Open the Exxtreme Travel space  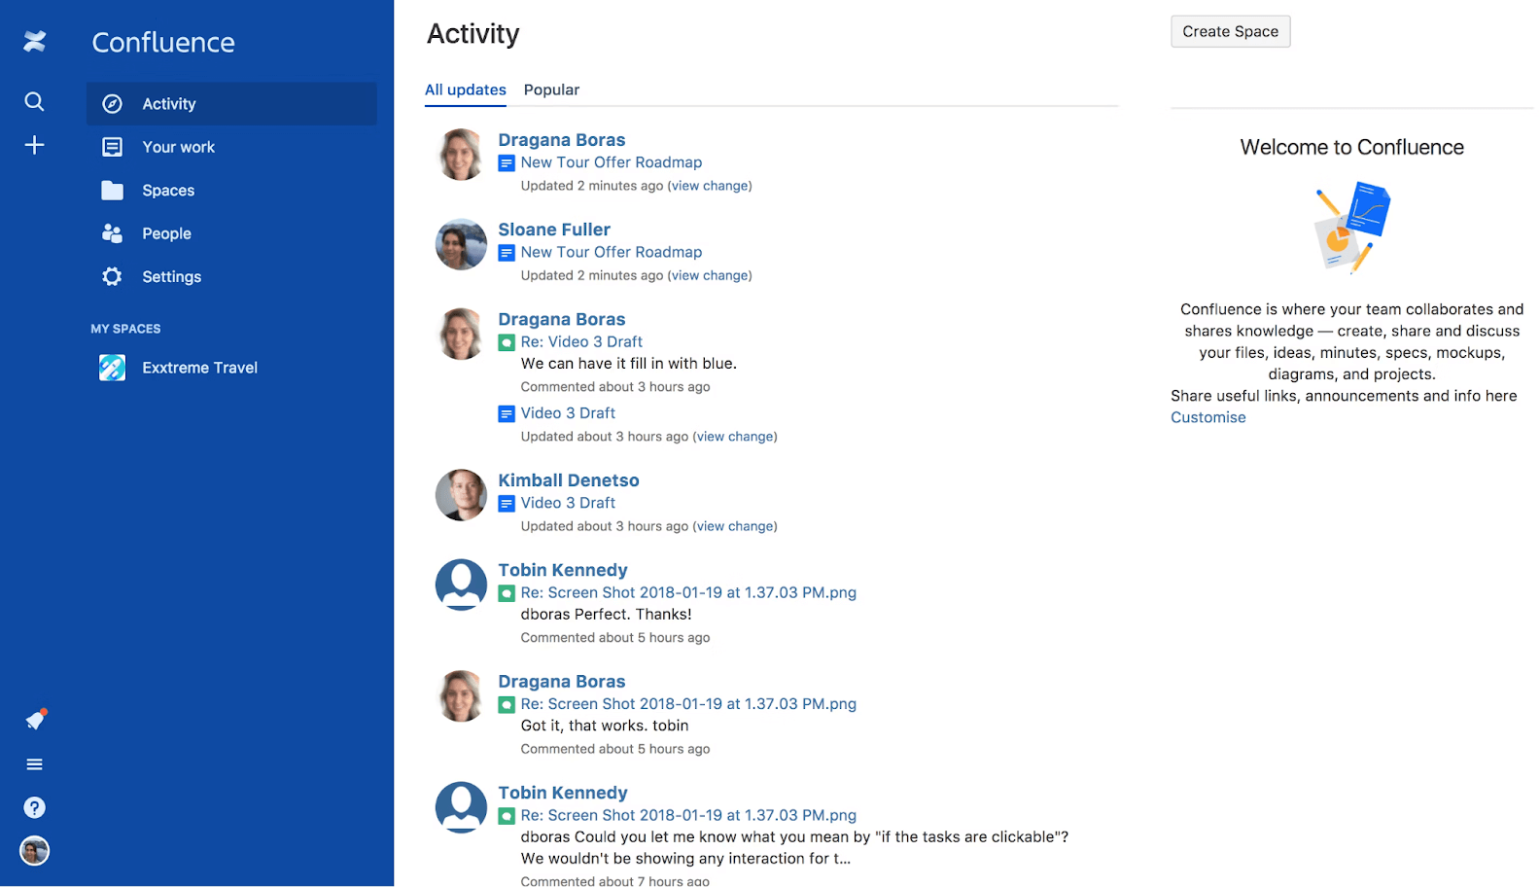click(231, 368)
